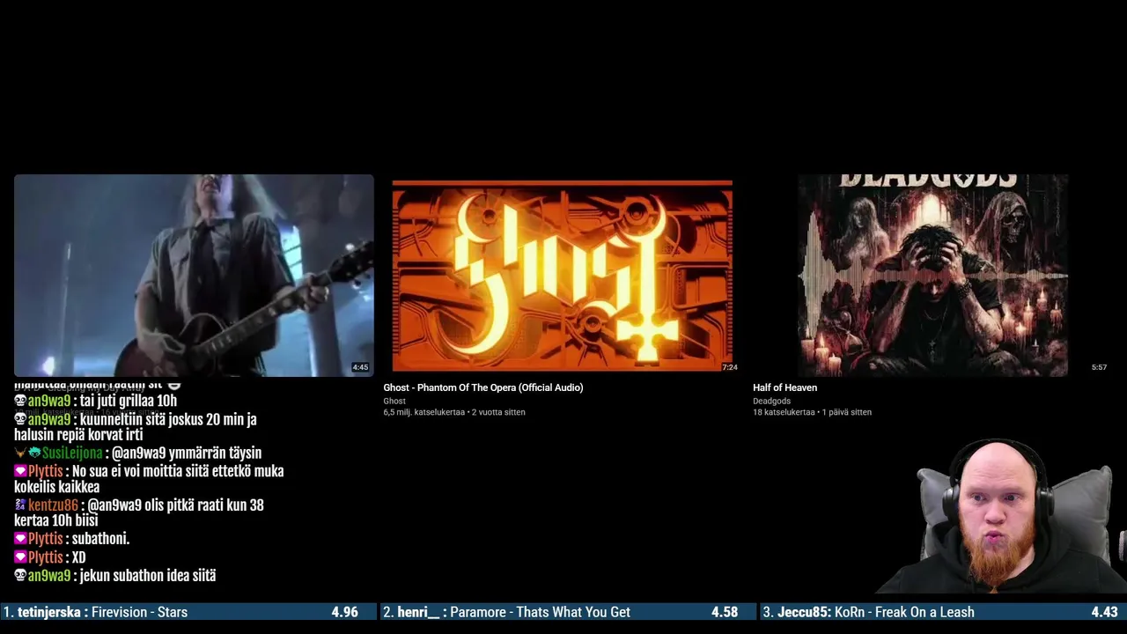This screenshot has width=1127, height=634.
Task: Visit the Deadgods channel name
Action: coord(771,401)
